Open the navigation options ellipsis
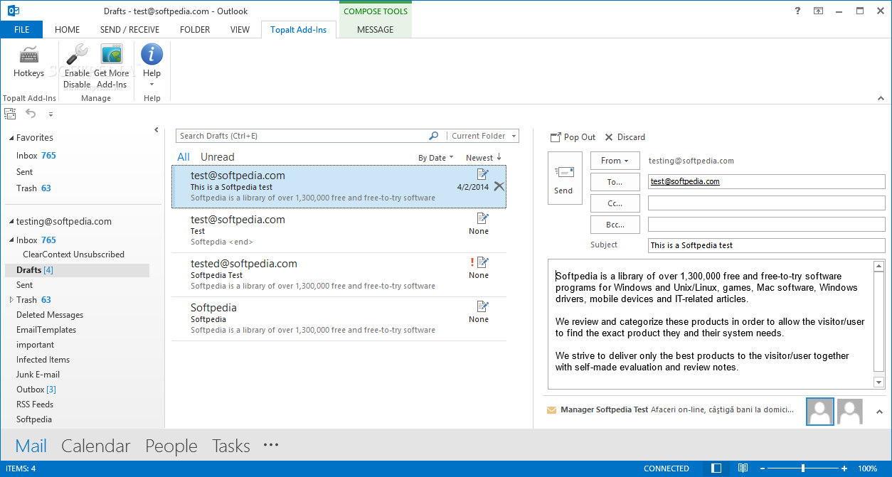The height and width of the screenshot is (477, 892). point(271,445)
